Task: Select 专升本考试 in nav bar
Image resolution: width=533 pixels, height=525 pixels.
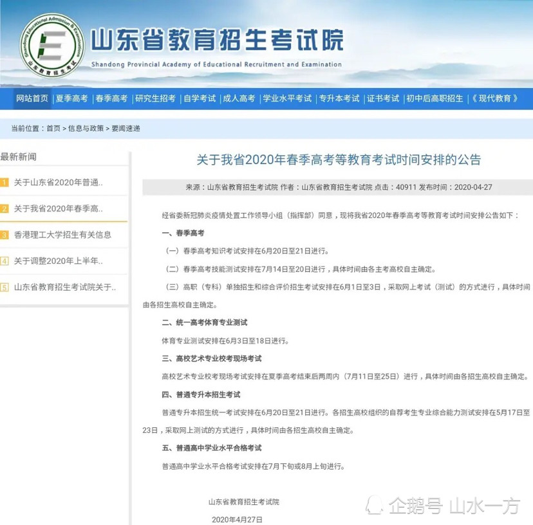Action: [339, 98]
